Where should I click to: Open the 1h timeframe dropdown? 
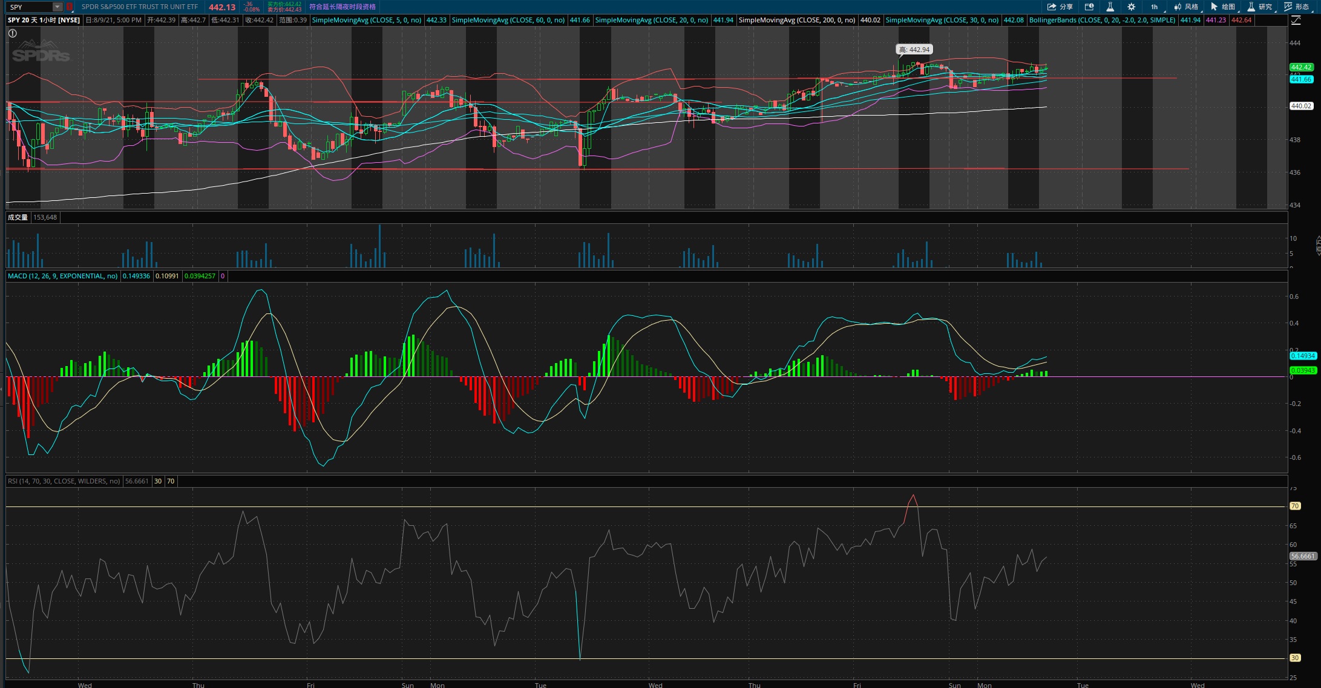pos(1156,7)
